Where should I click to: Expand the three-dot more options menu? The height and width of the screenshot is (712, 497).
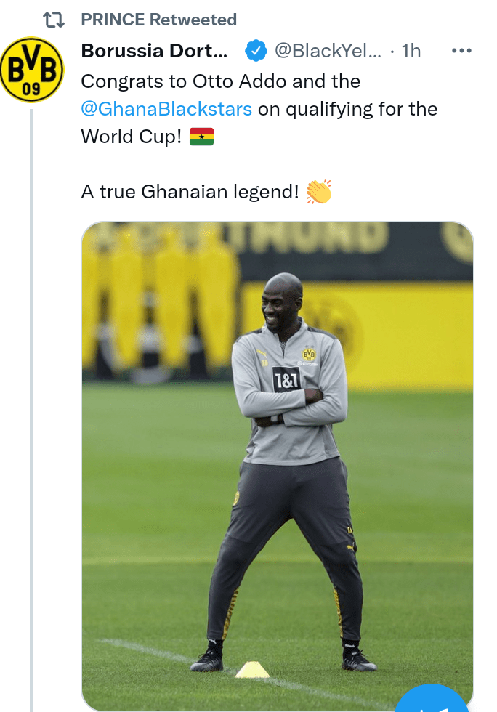point(462,51)
